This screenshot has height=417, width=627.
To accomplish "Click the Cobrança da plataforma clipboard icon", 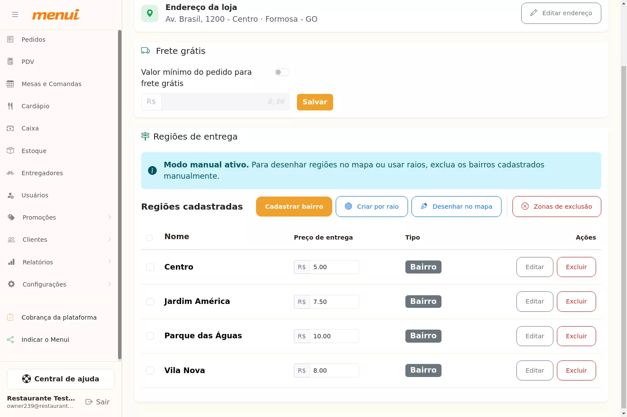I will click(10, 317).
